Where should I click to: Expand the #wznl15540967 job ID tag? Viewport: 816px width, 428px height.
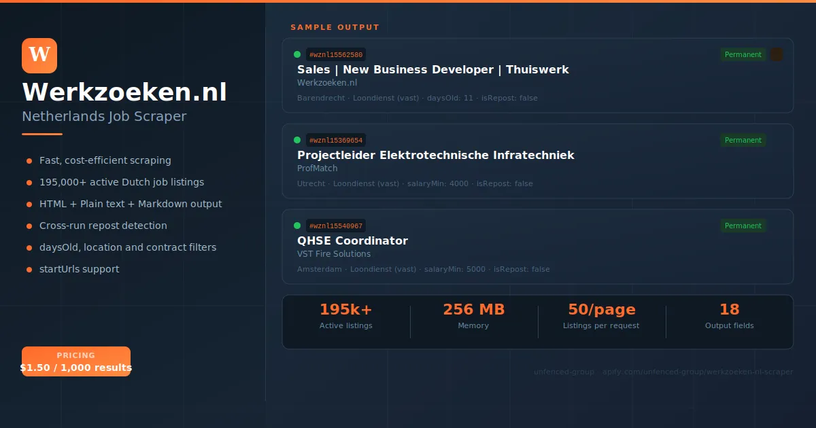(x=336, y=226)
